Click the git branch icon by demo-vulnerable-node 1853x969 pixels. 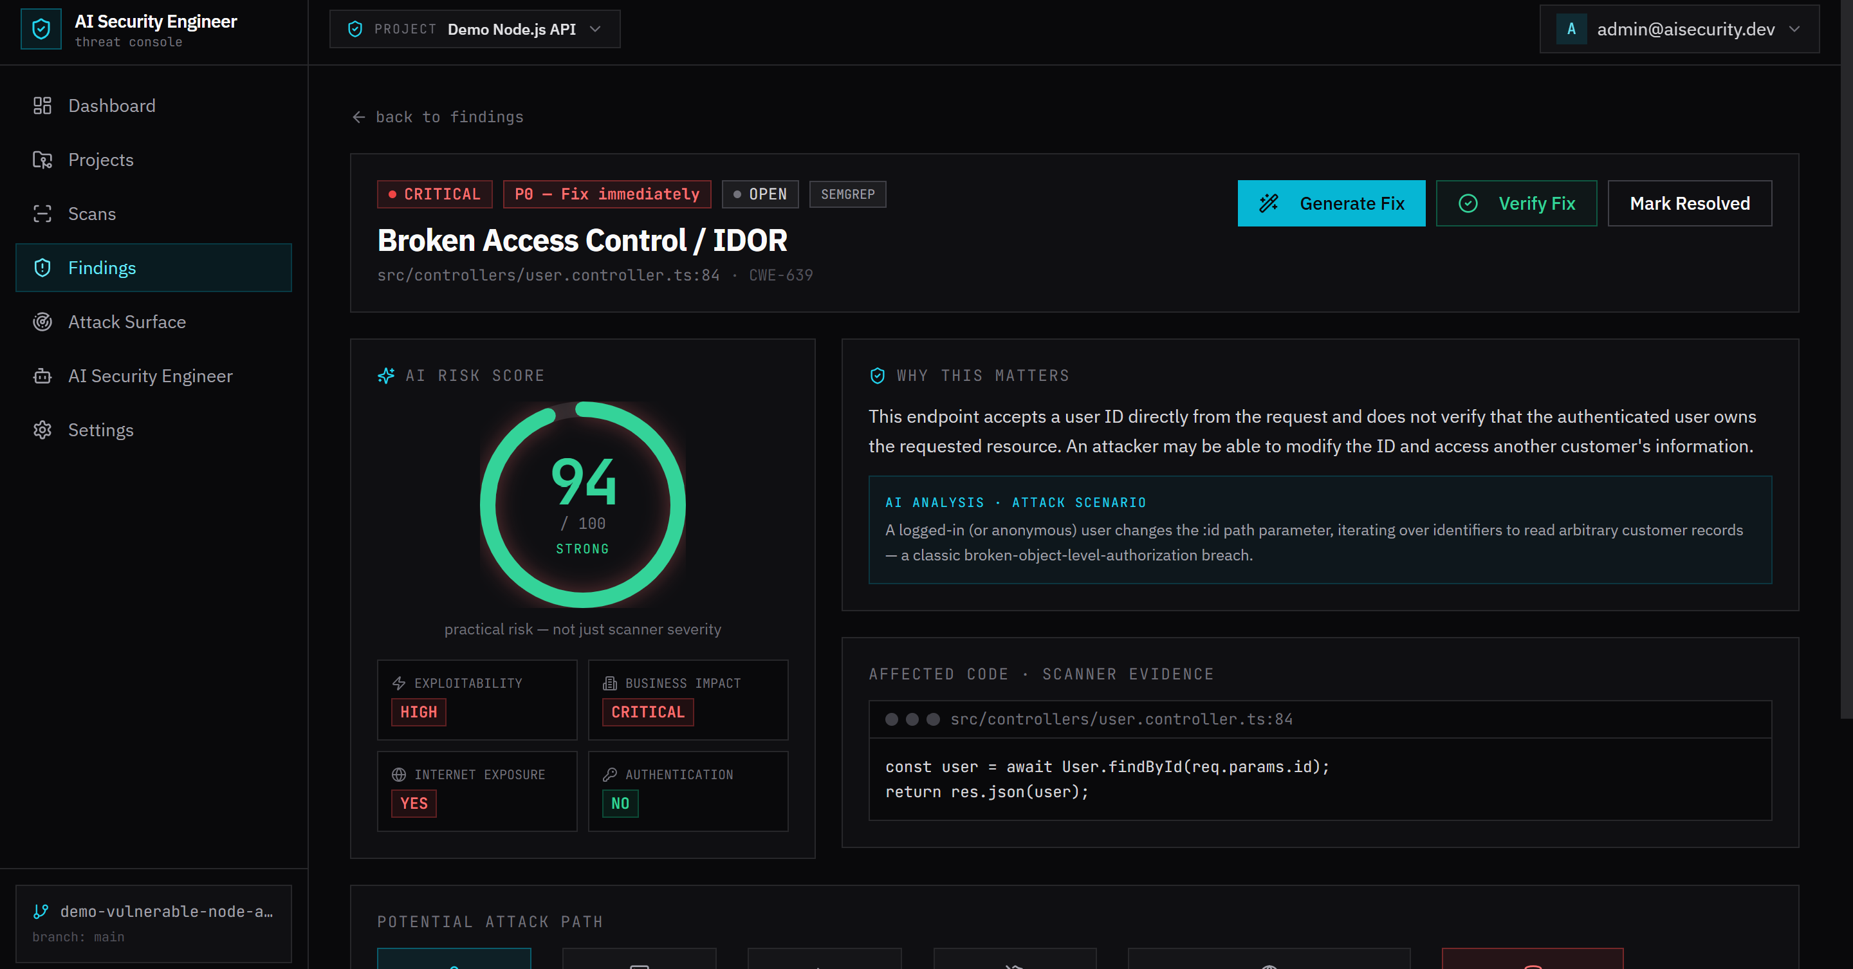click(x=41, y=912)
